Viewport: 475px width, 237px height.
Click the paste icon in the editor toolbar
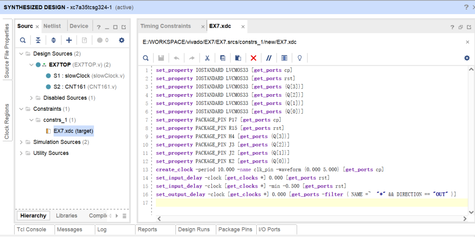pos(238,58)
